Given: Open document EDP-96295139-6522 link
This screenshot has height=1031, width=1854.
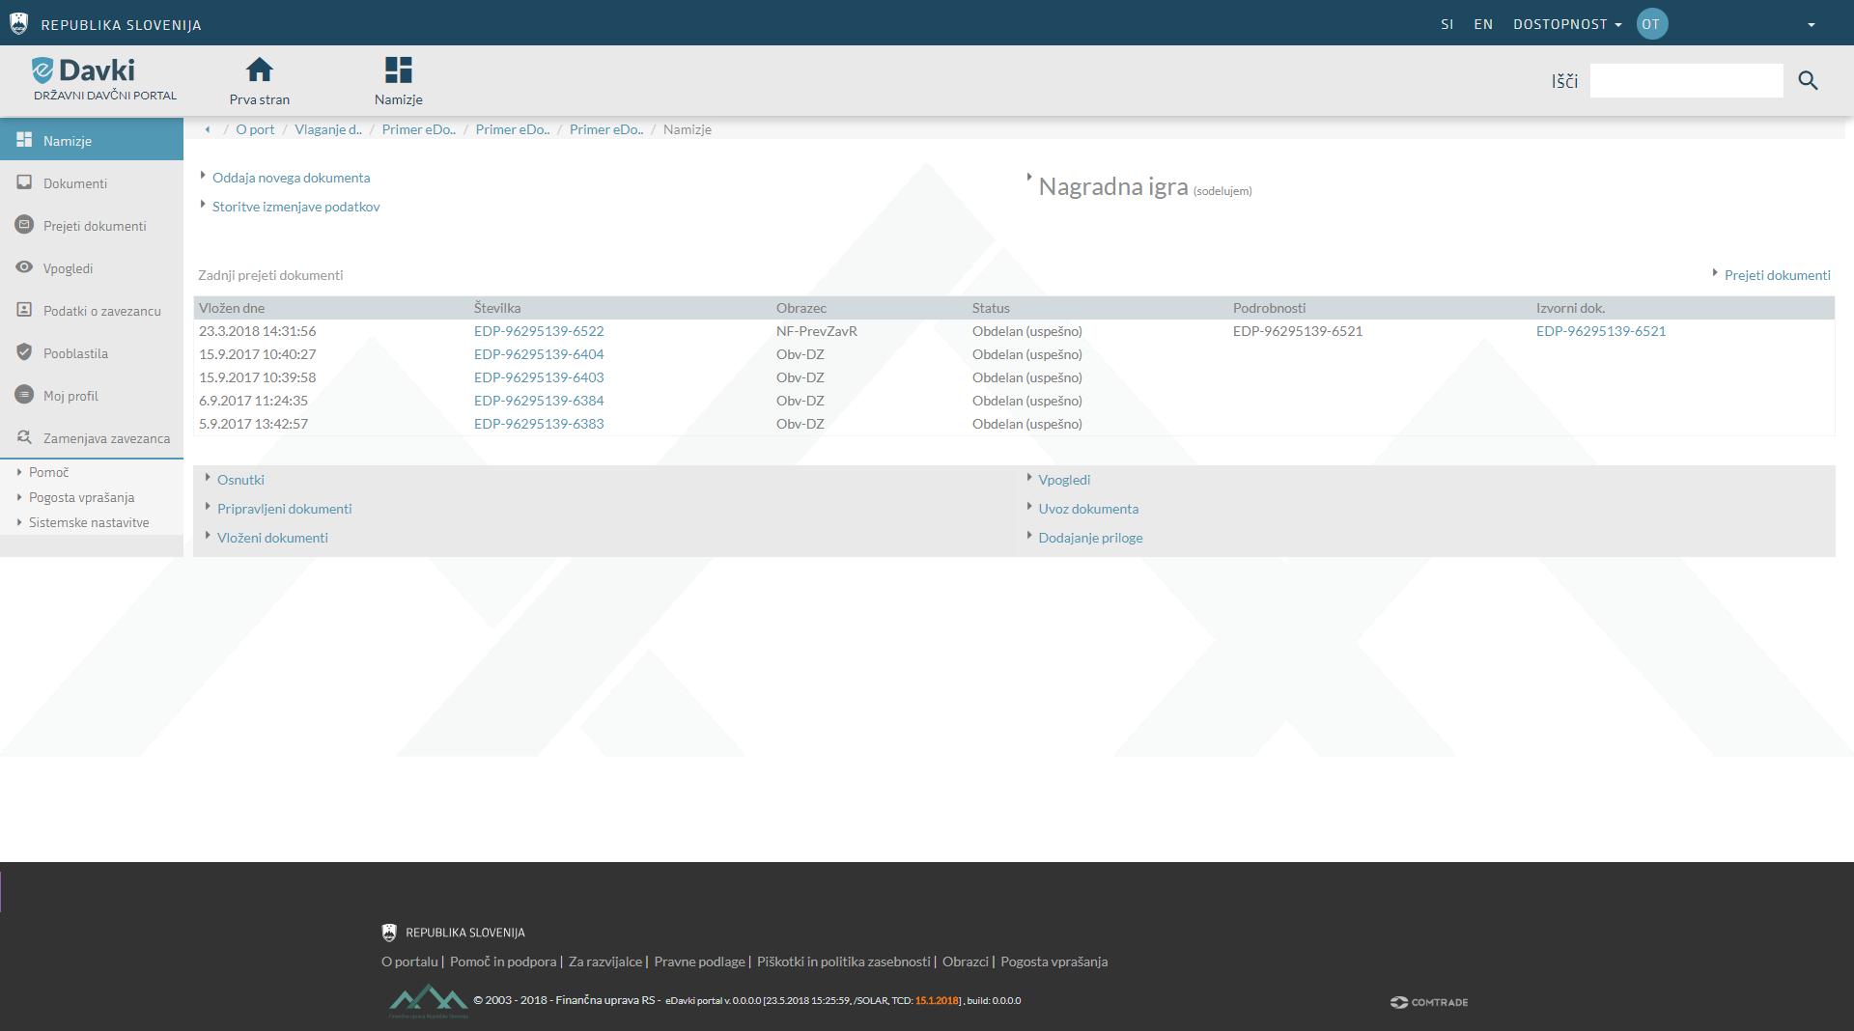Looking at the screenshot, I should [x=539, y=331].
